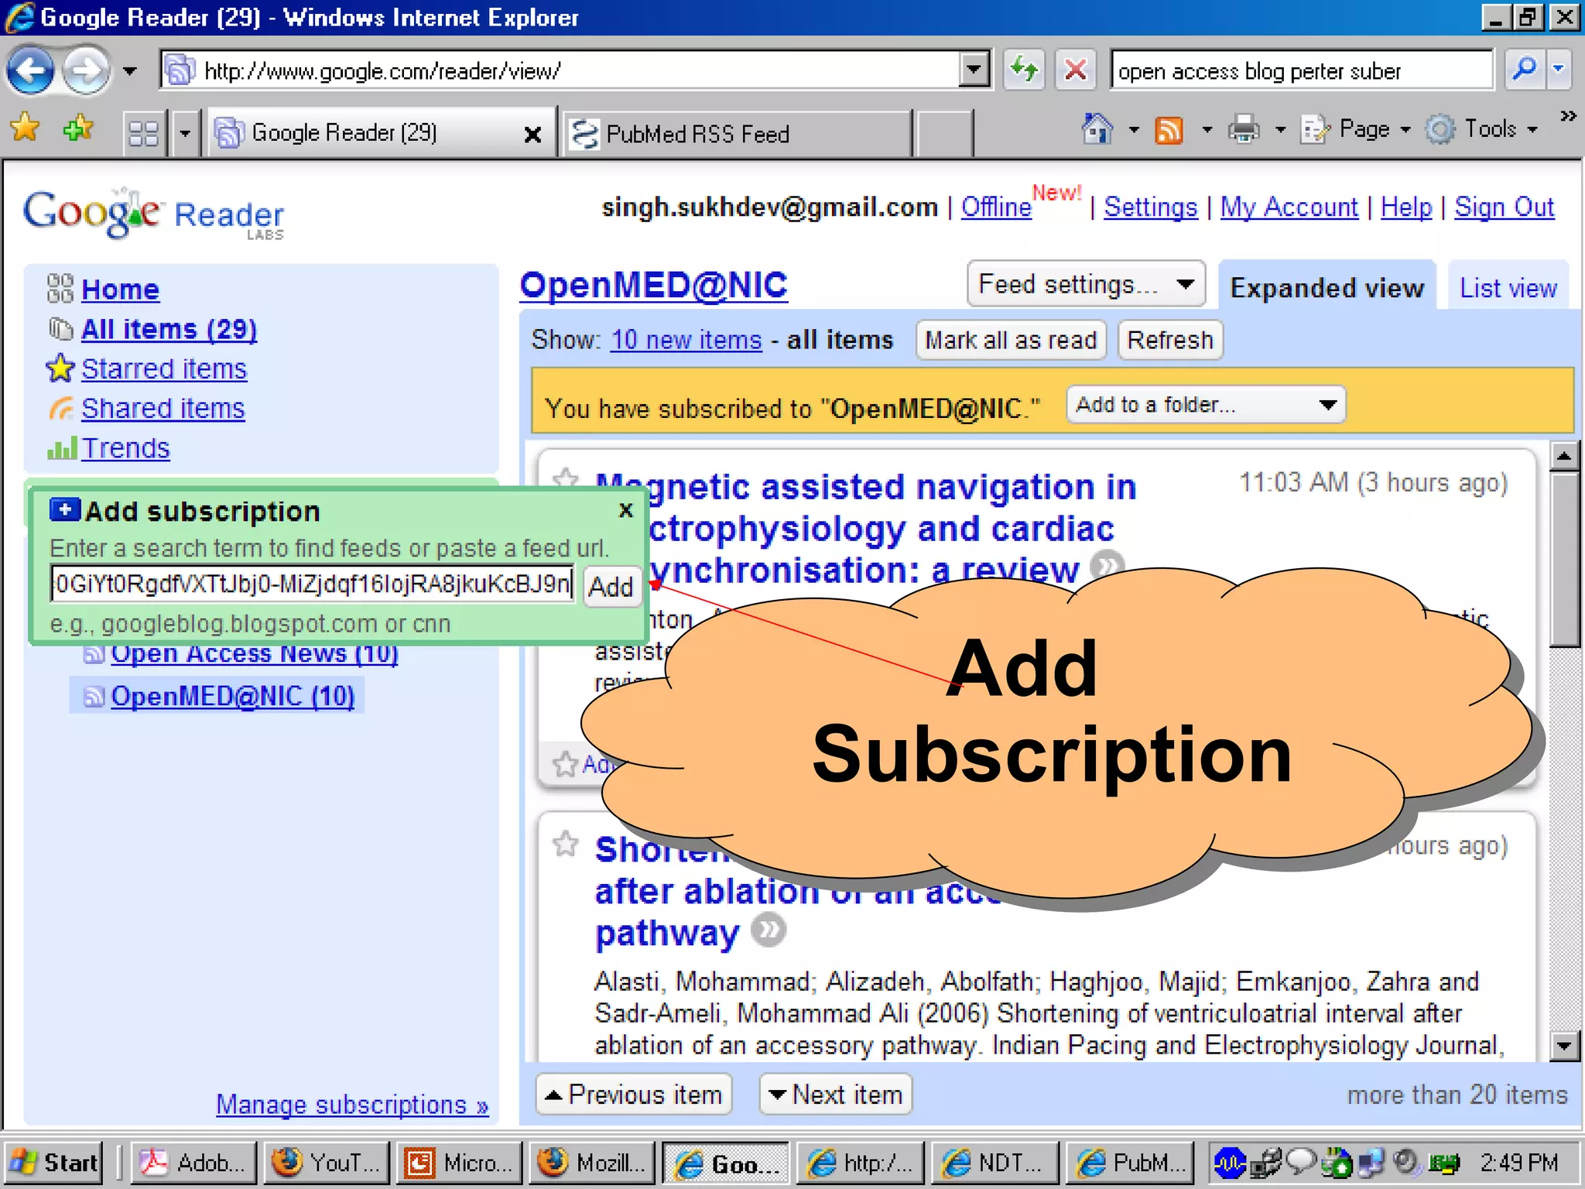Open the search provider dropdown arrow
The image size is (1585, 1189).
coord(1559,70)
